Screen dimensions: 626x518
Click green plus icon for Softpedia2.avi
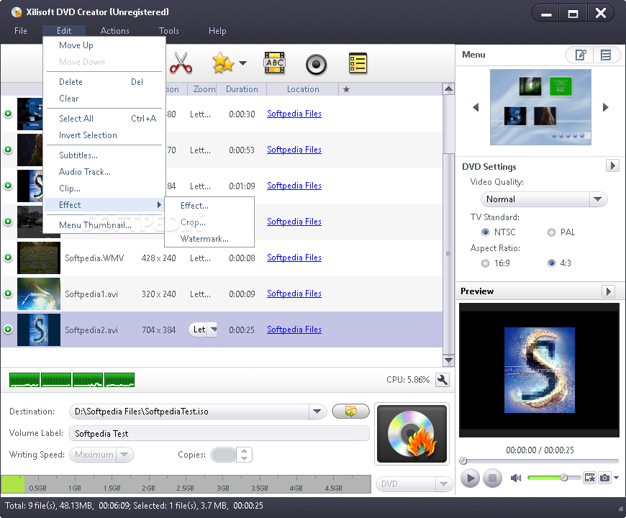coord(8,330)
